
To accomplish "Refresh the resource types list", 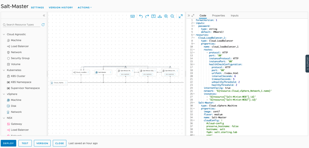I will pos(43,25).
